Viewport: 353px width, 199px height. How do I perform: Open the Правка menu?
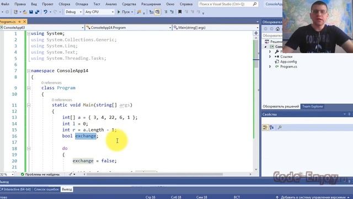(20, 4)
